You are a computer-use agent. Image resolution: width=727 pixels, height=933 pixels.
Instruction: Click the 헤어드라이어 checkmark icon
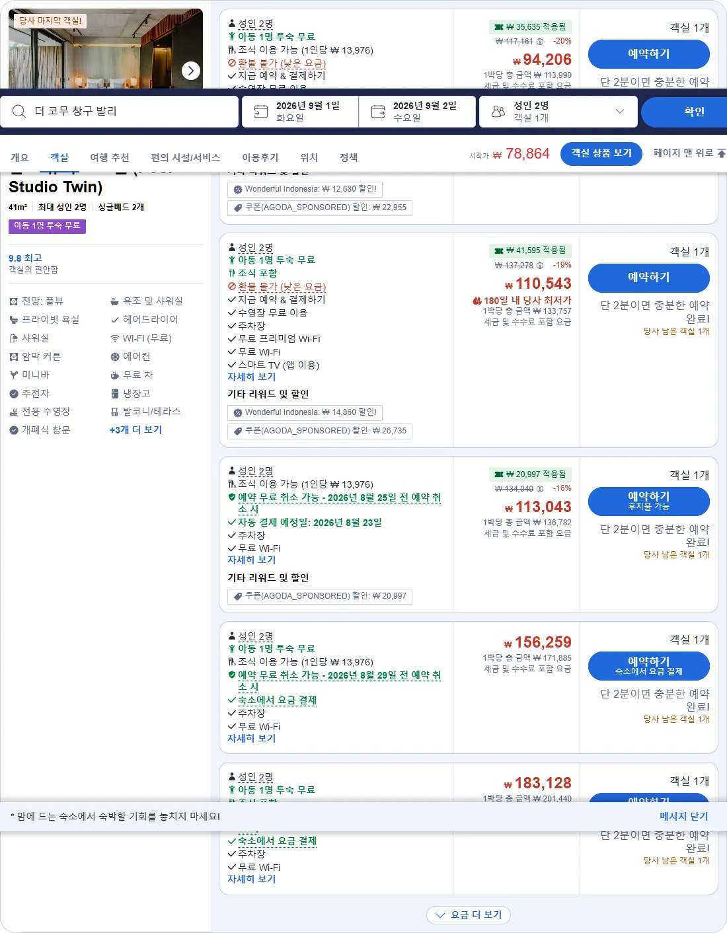[x=115, y=320]
